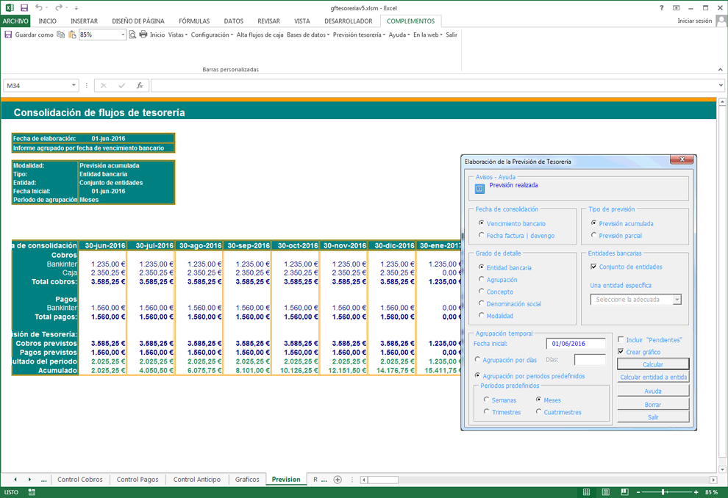The width and height of the screenshot is (728, 498).
Task: Click the zoom in plus icon
Action: 696,492
